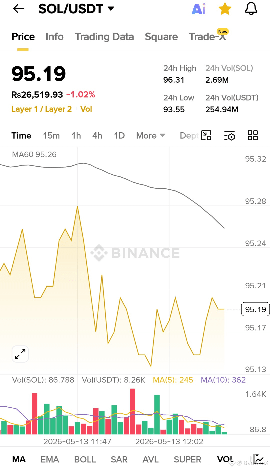Image resolution: width=270 pixels, height=469 pixels.
Task: Select the SUPER indicator
Action: point(187,459)
